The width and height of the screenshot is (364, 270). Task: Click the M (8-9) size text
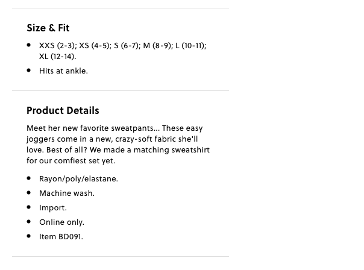[x=158, y=46]
